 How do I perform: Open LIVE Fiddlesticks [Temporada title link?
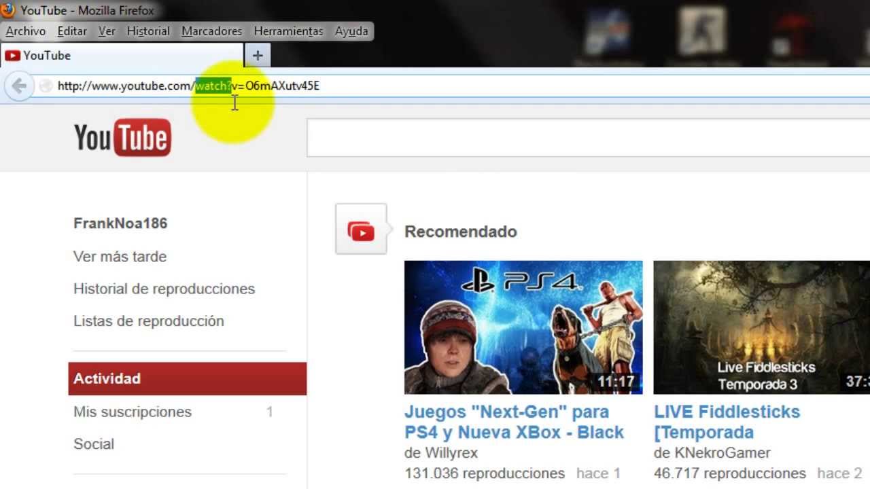(x=727, y=422)
